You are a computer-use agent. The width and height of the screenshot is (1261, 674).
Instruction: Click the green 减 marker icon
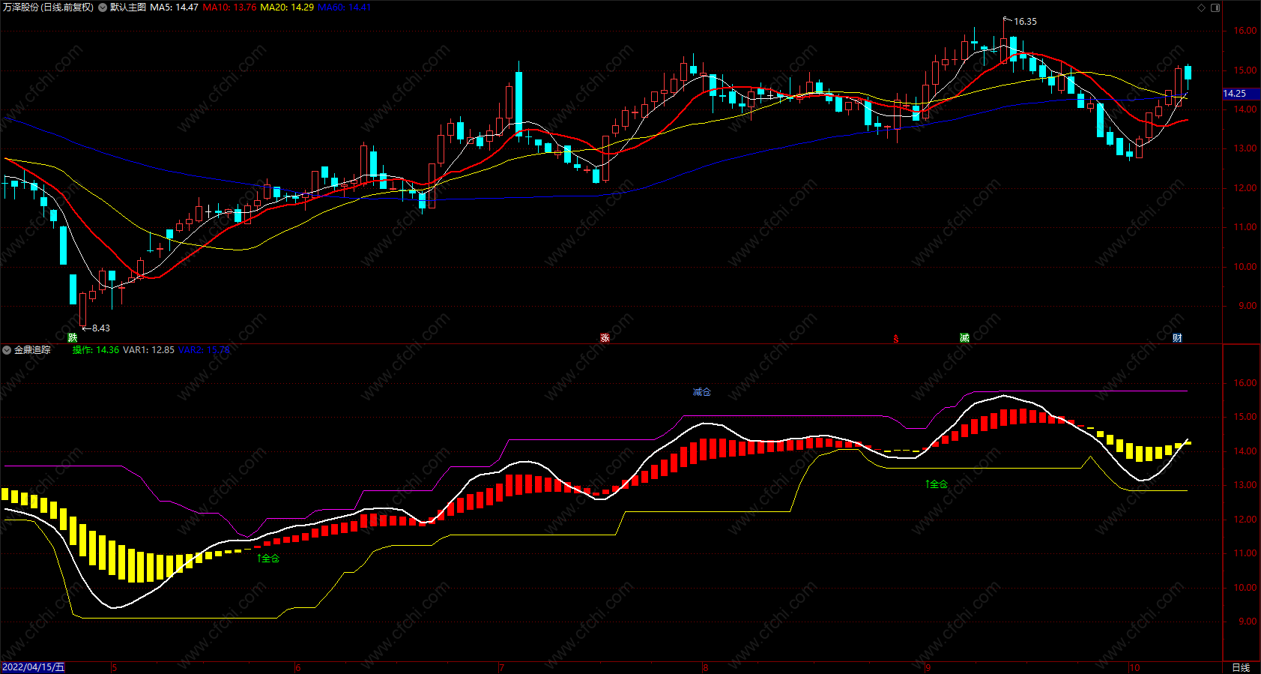[964, 338]
